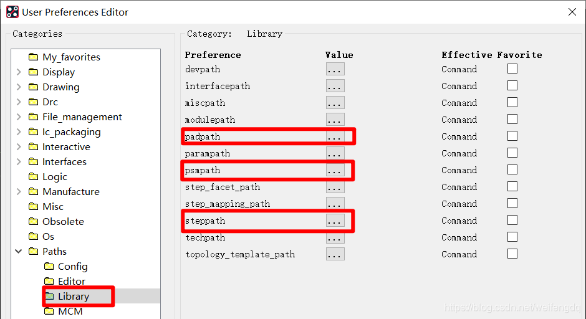586x319 pixels.
Task: Open topology_template_path value editor button
Action: click(x=335, y=254)
